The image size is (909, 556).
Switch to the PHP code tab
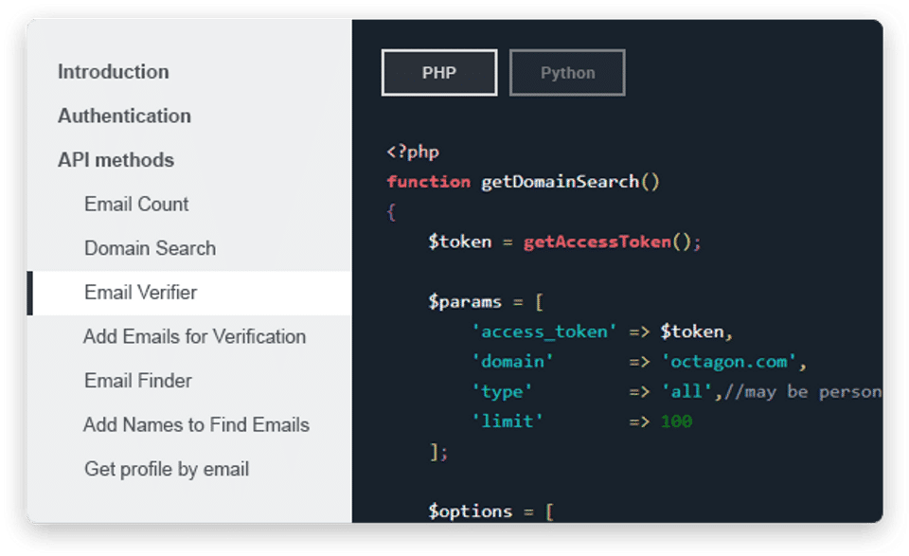coord(439,73)
